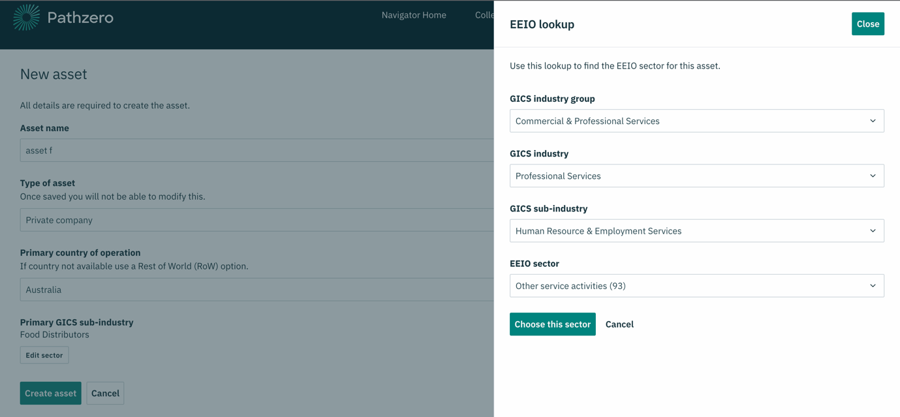Open the GICS industry group dropdown
900x417 pixels.
coord(696,121)
